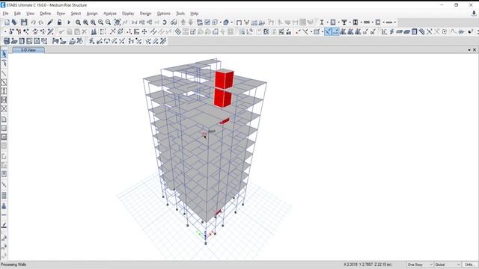Viewport: 479px width, 269px height.
Task: Click the Save model floppy icon
Action: tap(24, 22)
